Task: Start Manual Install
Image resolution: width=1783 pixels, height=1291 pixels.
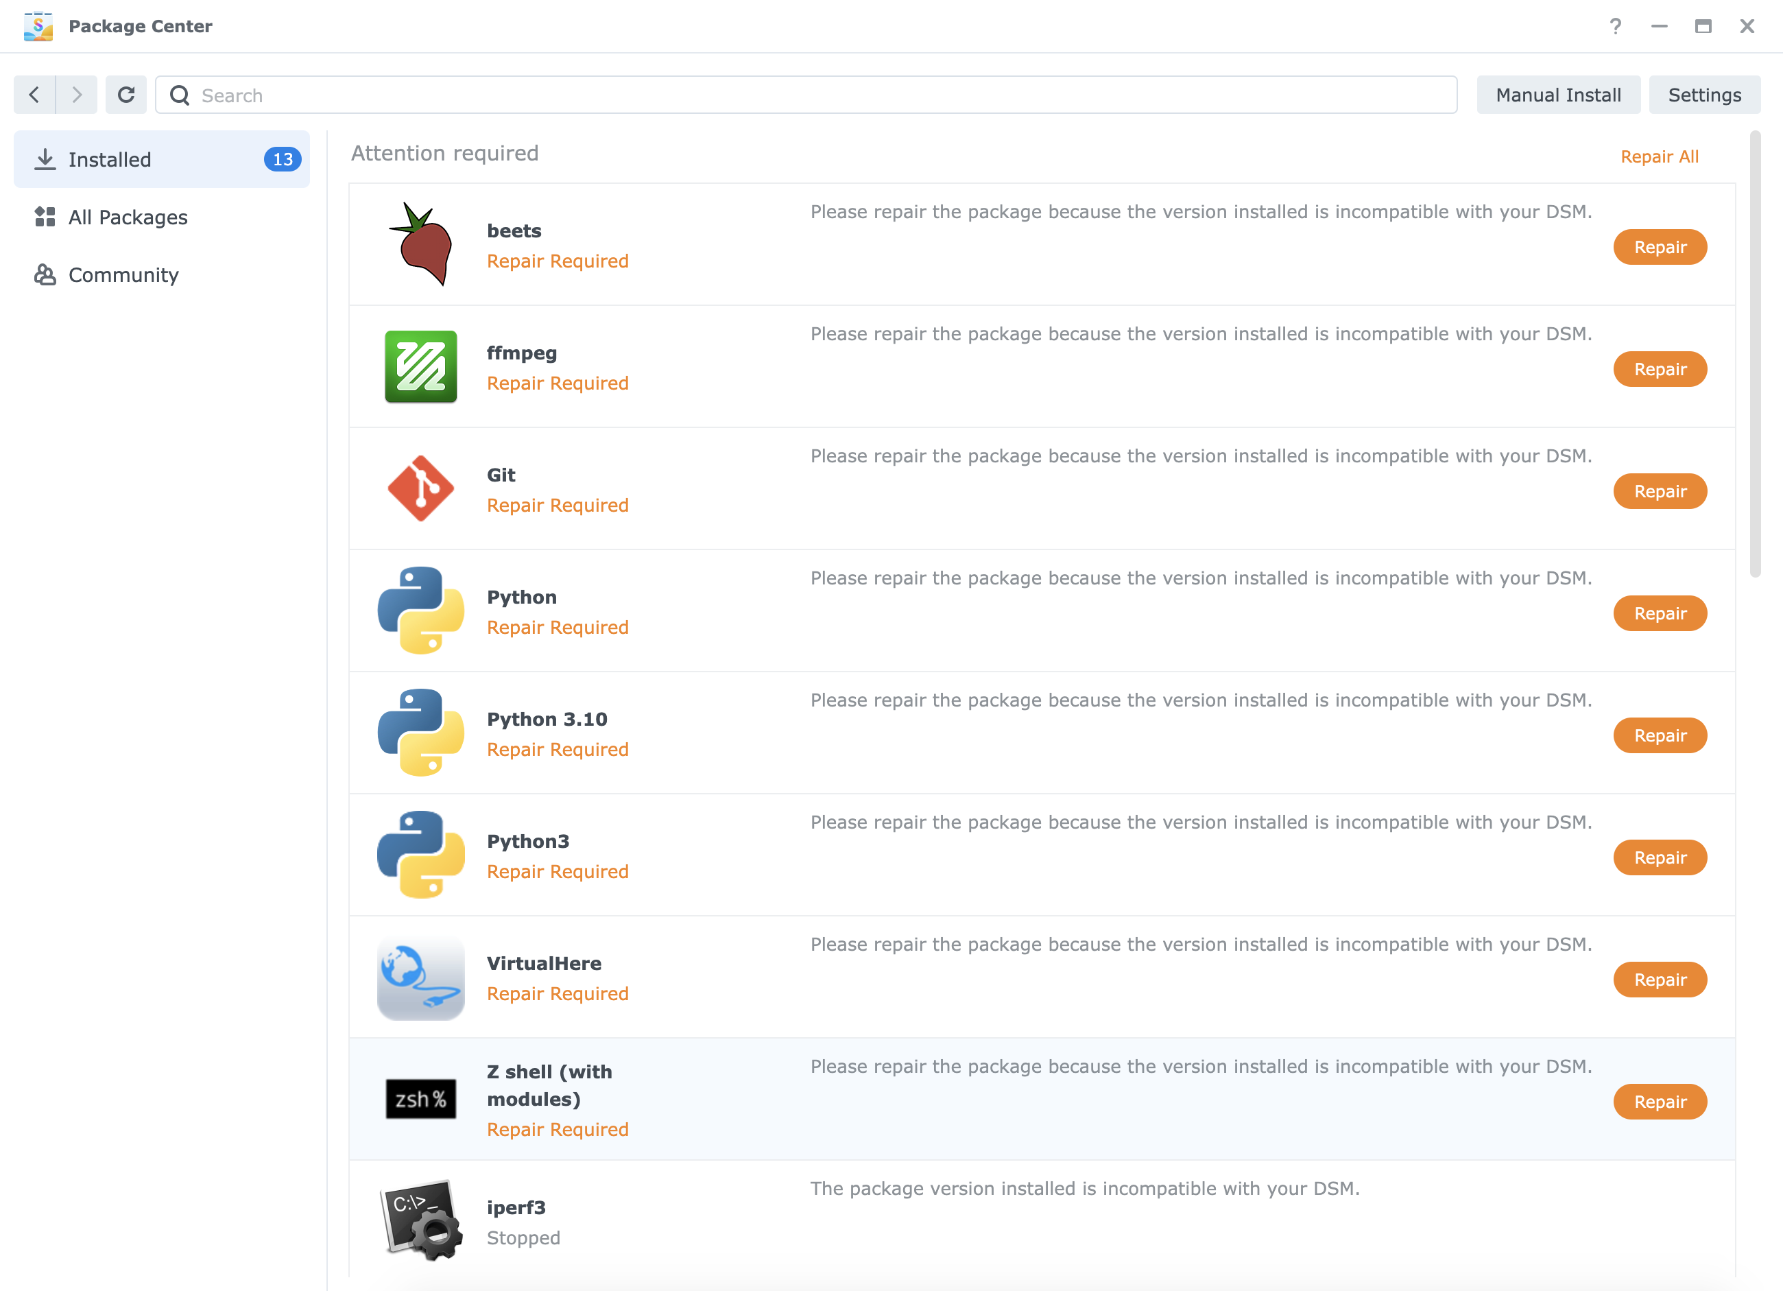Action: pos(1558,95)
